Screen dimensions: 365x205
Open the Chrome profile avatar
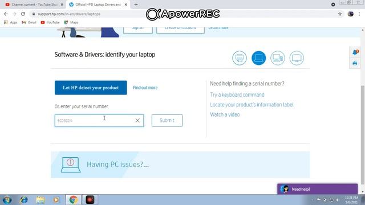pyautogui.click(x=351, y=14)
